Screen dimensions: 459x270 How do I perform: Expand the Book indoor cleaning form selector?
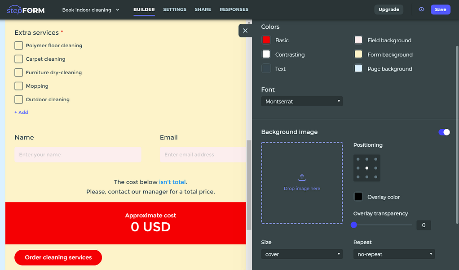pos(91,9)
